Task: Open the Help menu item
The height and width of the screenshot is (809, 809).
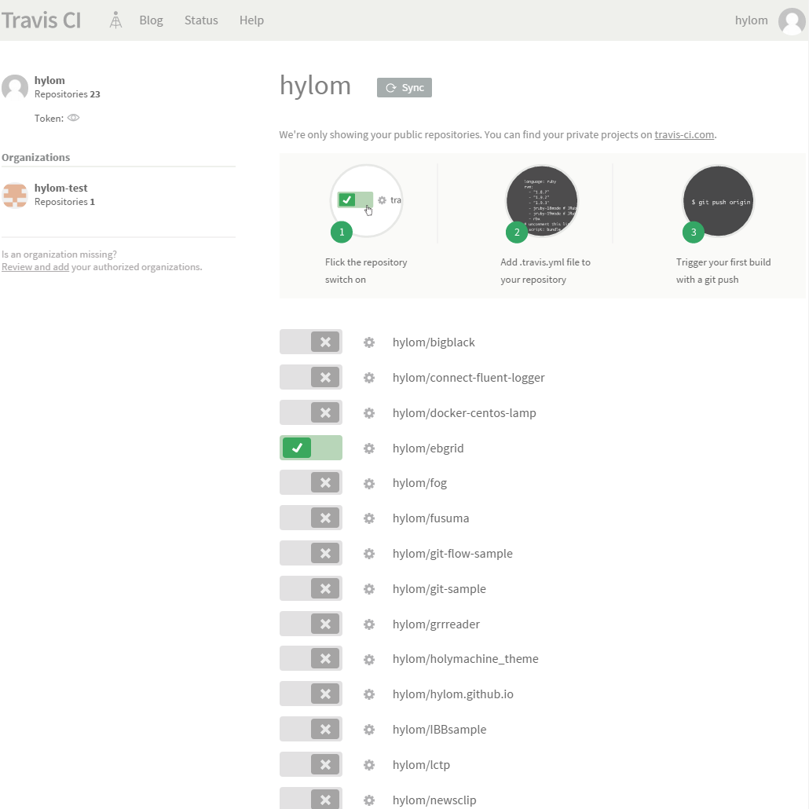Action: point(251,20)
